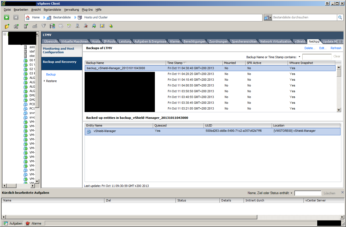Click the Home icon in the breadcrumb bar
The image size is (346, 227).
pos(27,18)
